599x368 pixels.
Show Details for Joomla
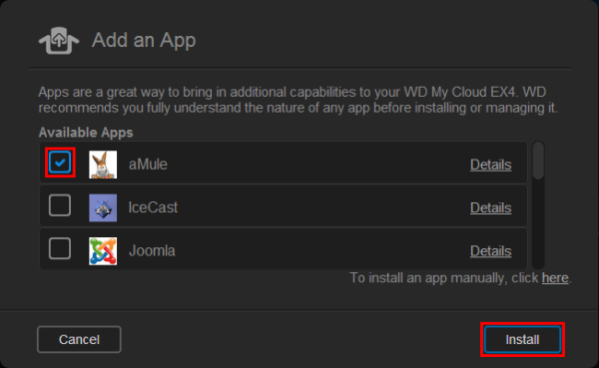click(490, 250)
